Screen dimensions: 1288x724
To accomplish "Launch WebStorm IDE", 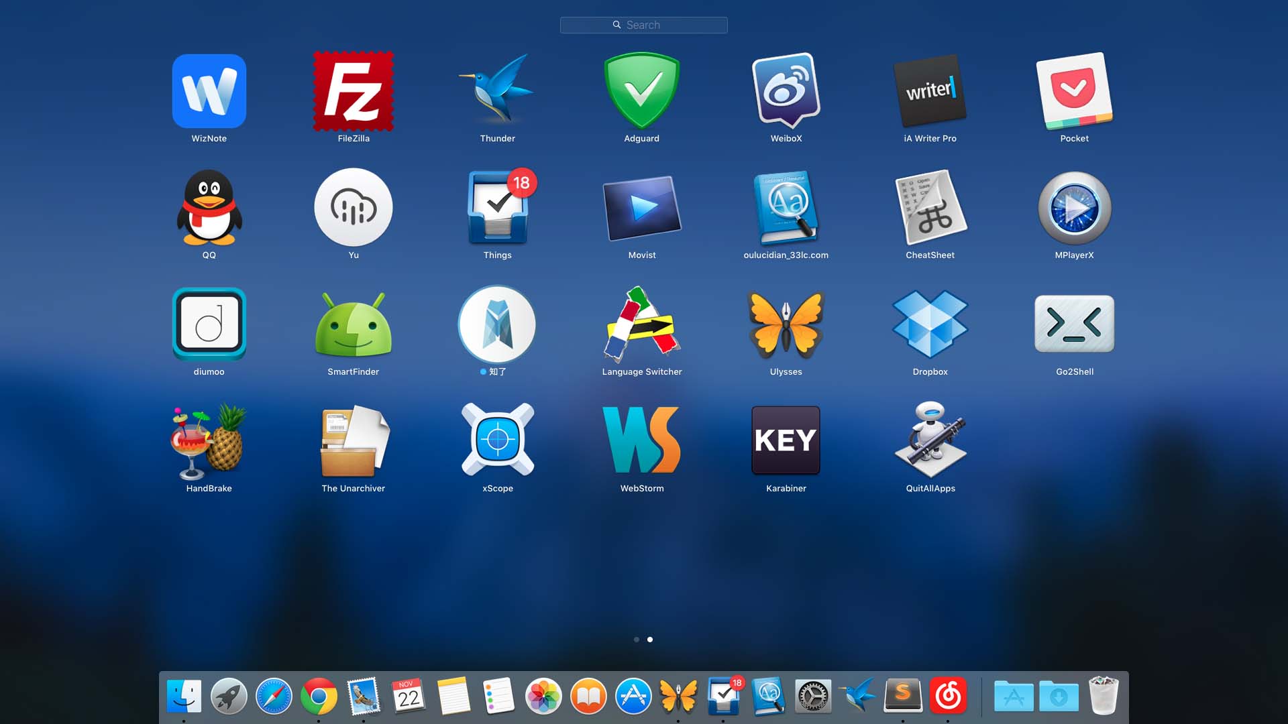I will click(x=642, y=440).
